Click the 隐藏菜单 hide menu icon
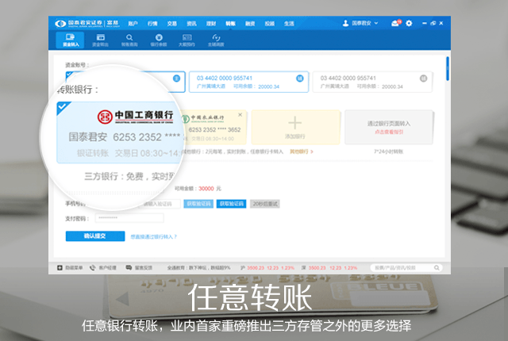 (x=60, y=267)
